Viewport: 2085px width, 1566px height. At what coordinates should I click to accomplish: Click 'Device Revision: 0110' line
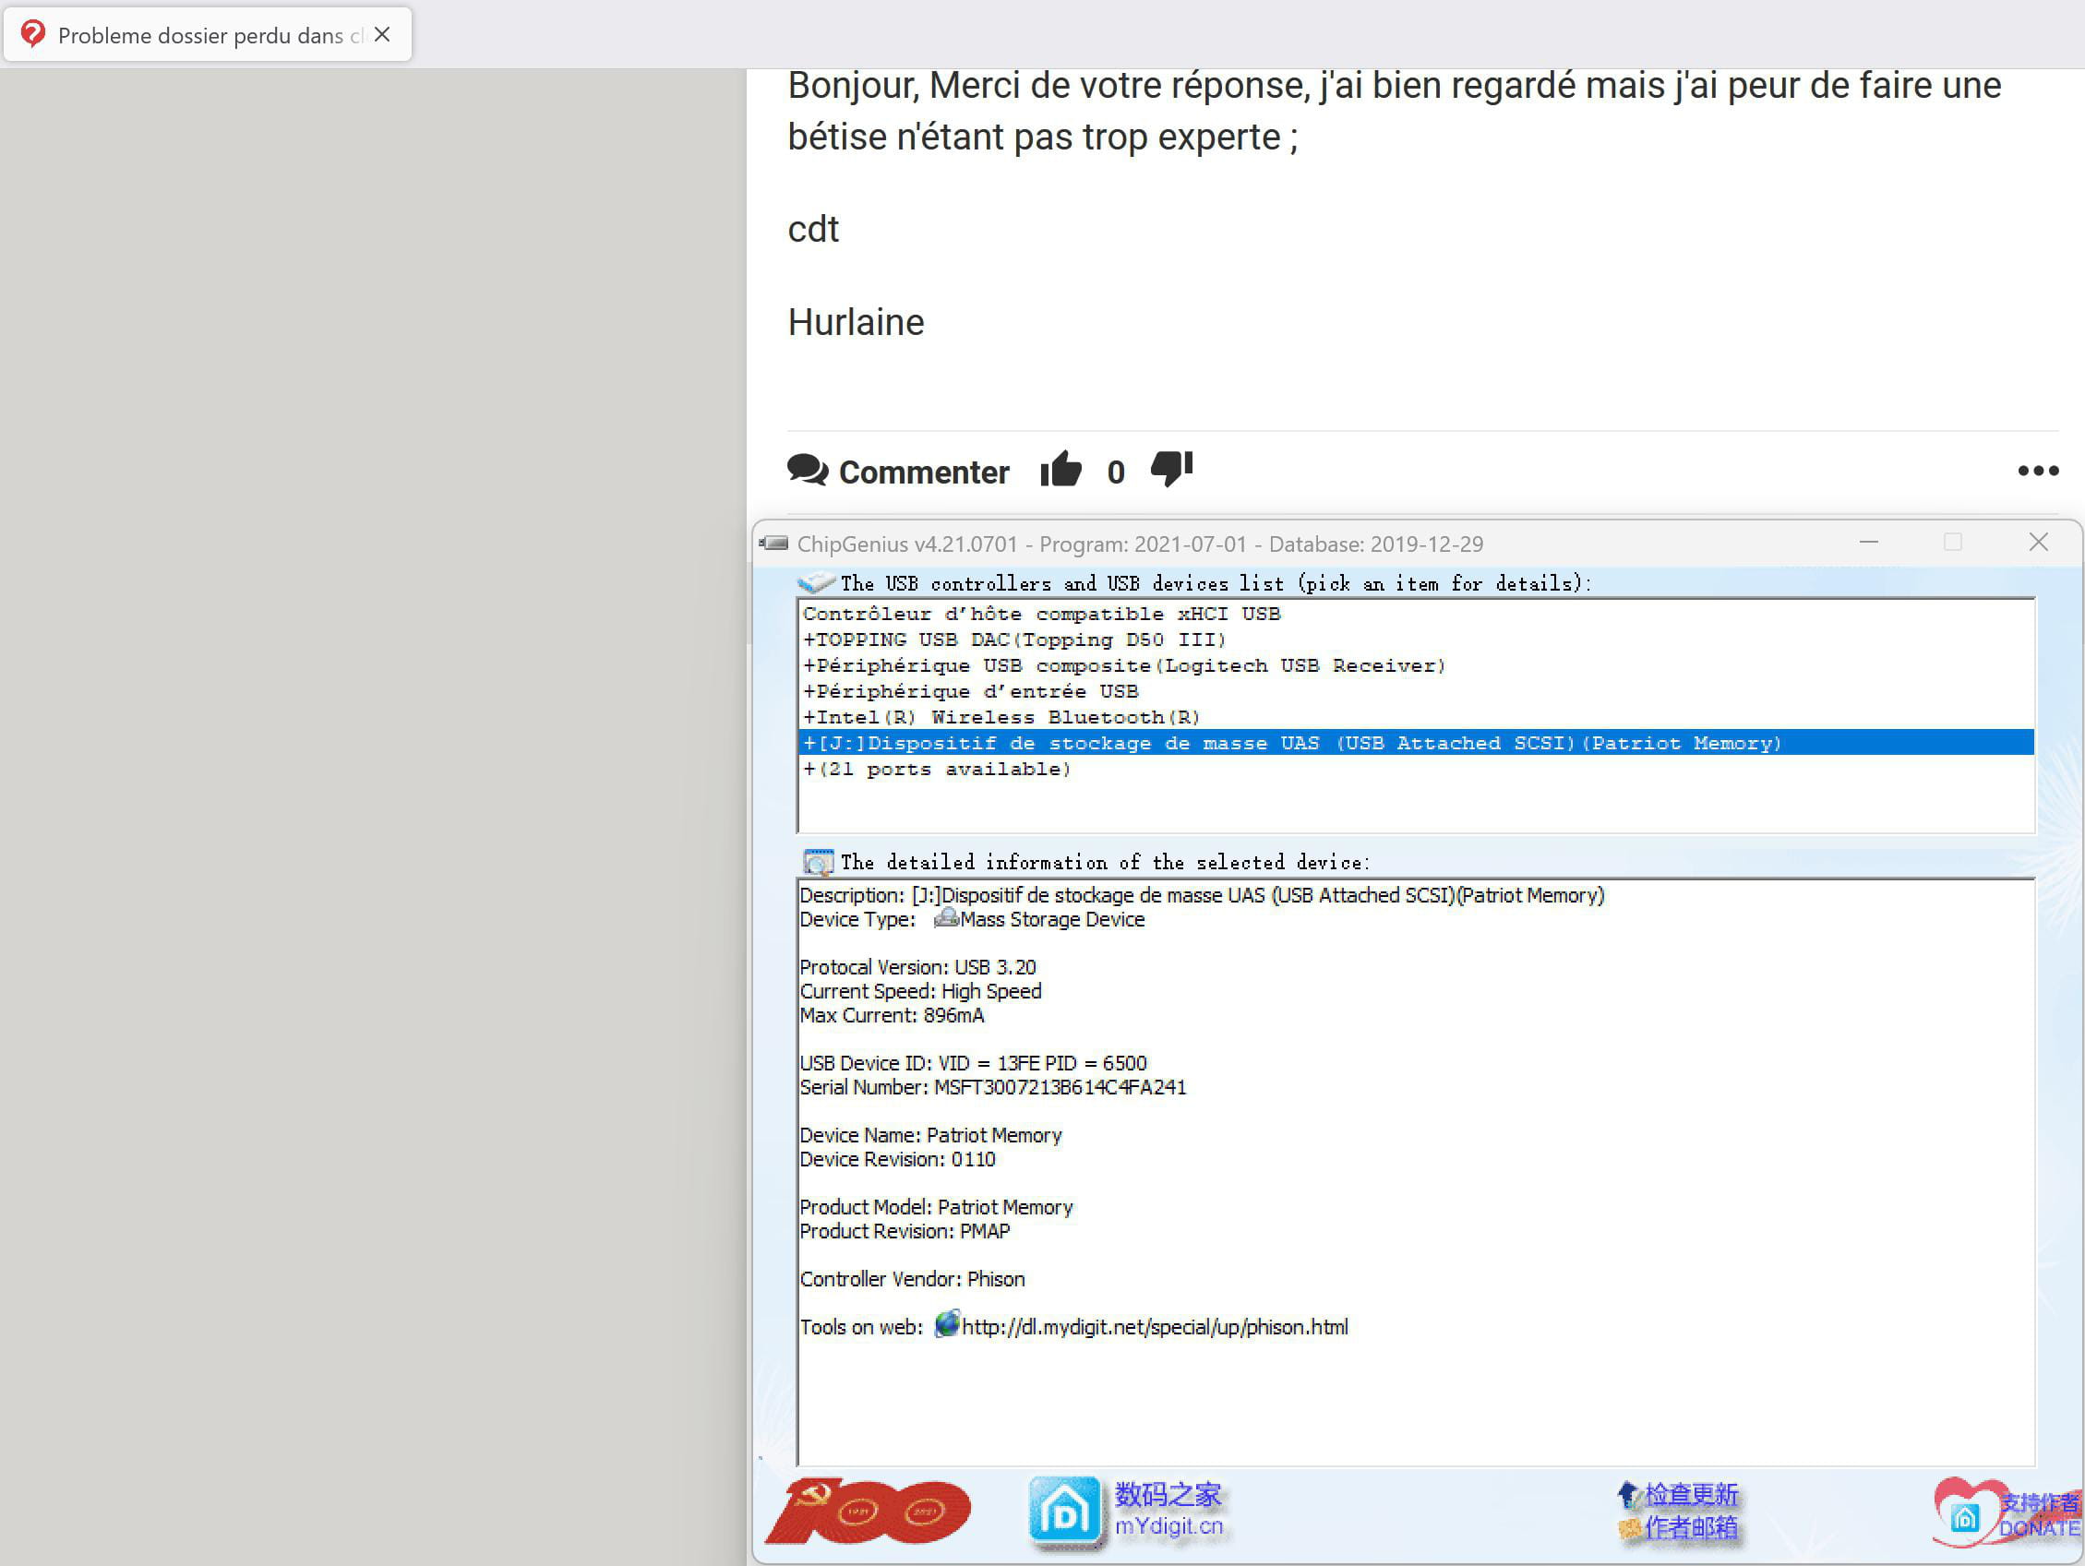pyautogui.click(x=897, y=1159)
